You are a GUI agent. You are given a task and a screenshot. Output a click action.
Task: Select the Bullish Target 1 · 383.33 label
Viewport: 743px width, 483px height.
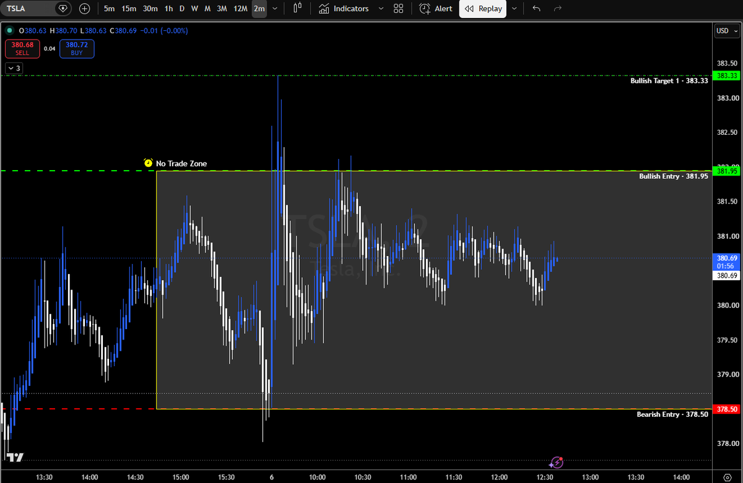tap(669, 81)
